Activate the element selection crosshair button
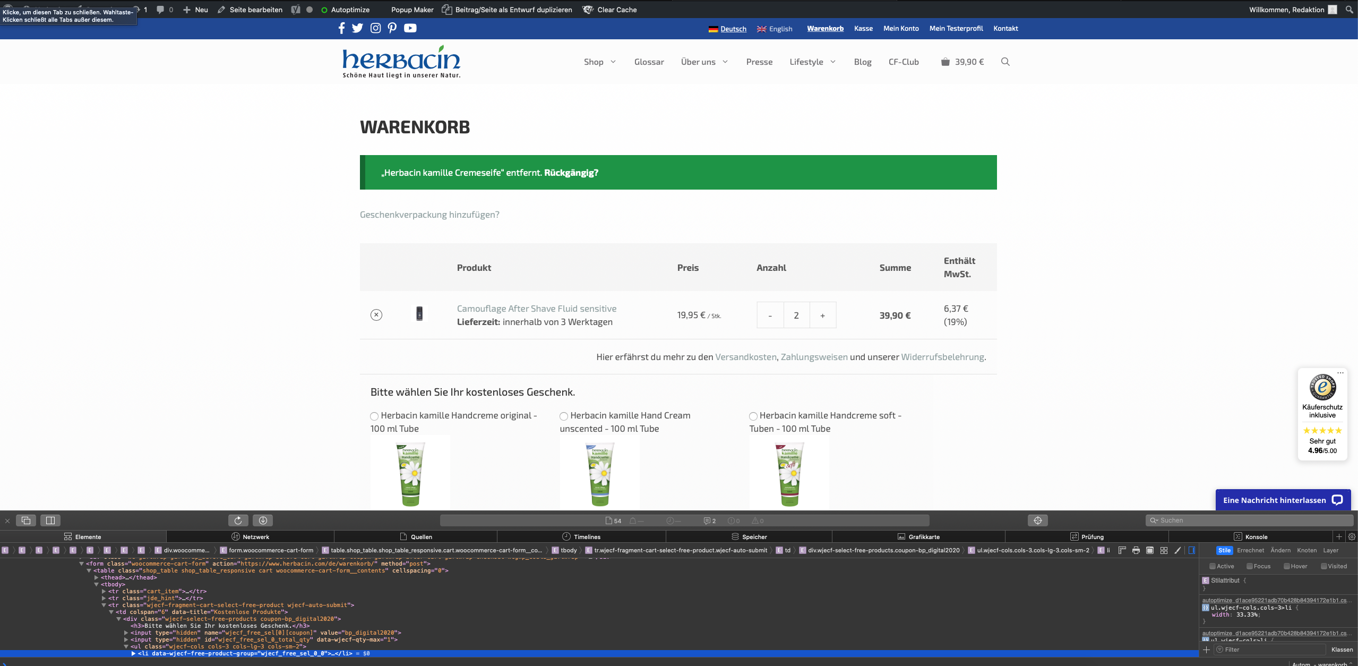Image resolution: width=1358 pixels, height=666 pixels. (x=1038, y=520)
